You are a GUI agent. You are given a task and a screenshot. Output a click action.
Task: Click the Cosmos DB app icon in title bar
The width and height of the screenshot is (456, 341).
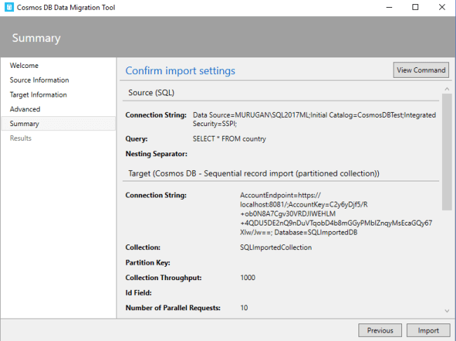[10, 7]
